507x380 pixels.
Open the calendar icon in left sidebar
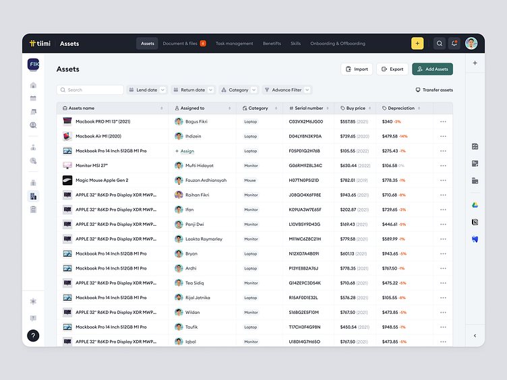click(33, 98)
